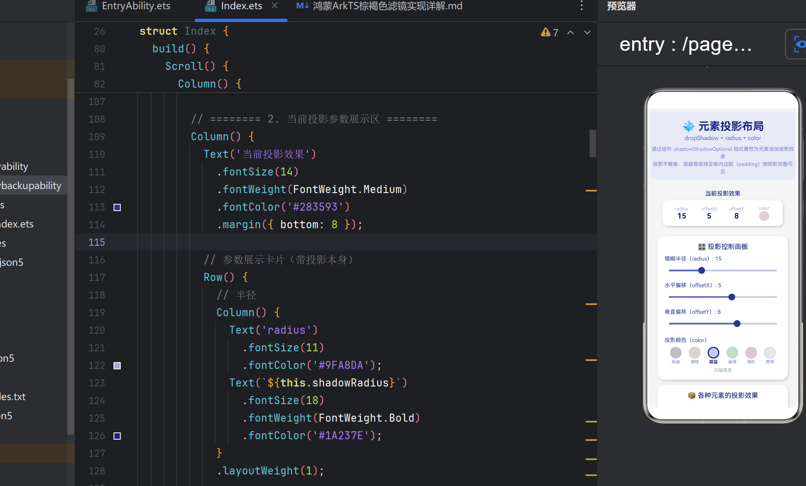Click the 'Row() {' code on line 117
Image resolution: width=806 pixels, height=486 pixels.
pos(226,277)
